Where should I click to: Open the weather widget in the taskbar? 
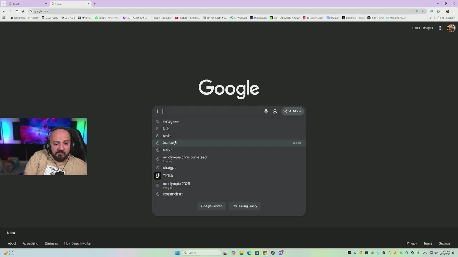[9, 253]
